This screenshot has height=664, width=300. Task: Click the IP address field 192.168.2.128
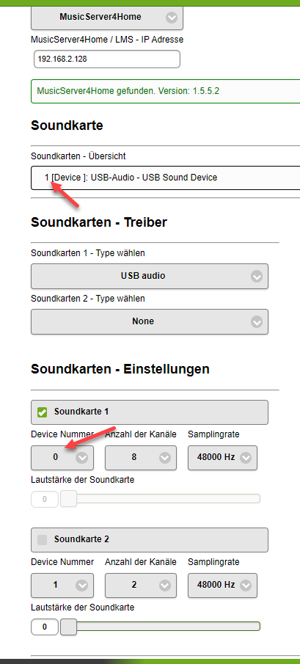[107, 59]
